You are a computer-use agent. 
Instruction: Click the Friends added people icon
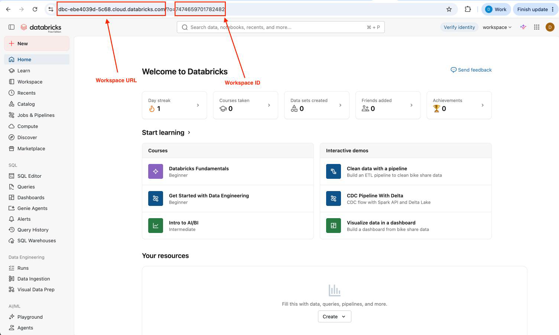(x=365, y=109)
